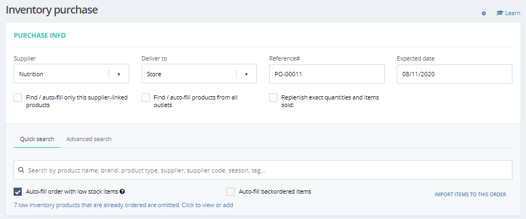Uncheck auto-fill order with low stock items

(18, 191)
